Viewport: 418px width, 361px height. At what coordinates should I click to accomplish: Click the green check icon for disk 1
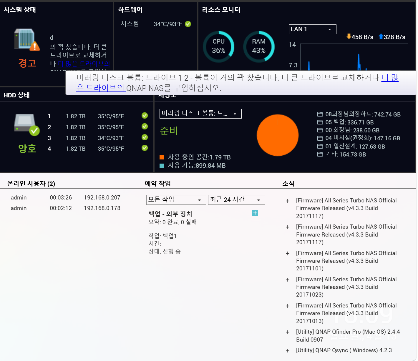[x=145, y=115]
